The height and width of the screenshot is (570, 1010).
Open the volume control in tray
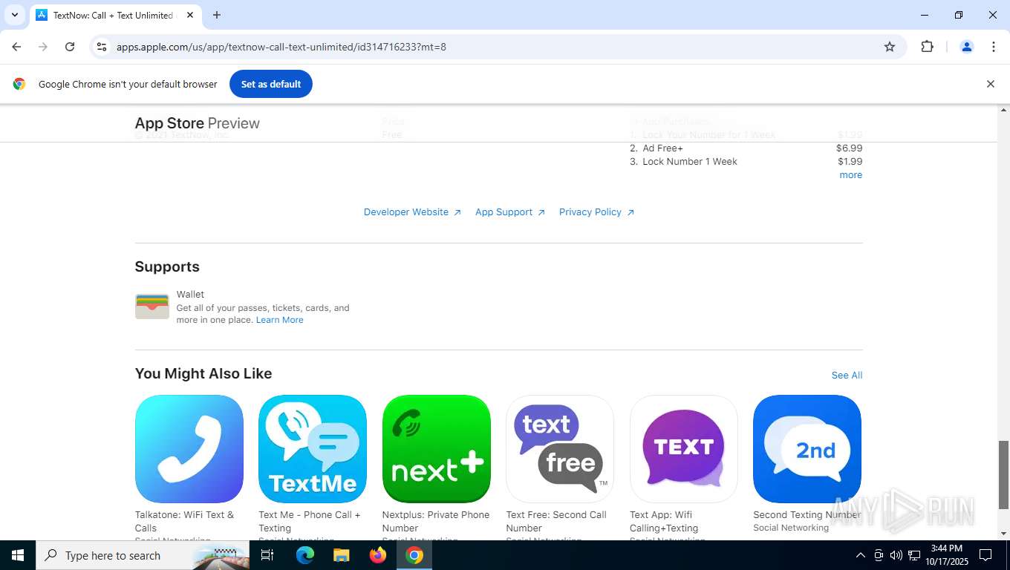(896, 555)
